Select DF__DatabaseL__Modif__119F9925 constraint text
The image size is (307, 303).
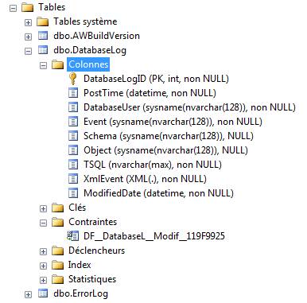click(x=154, y=236)
